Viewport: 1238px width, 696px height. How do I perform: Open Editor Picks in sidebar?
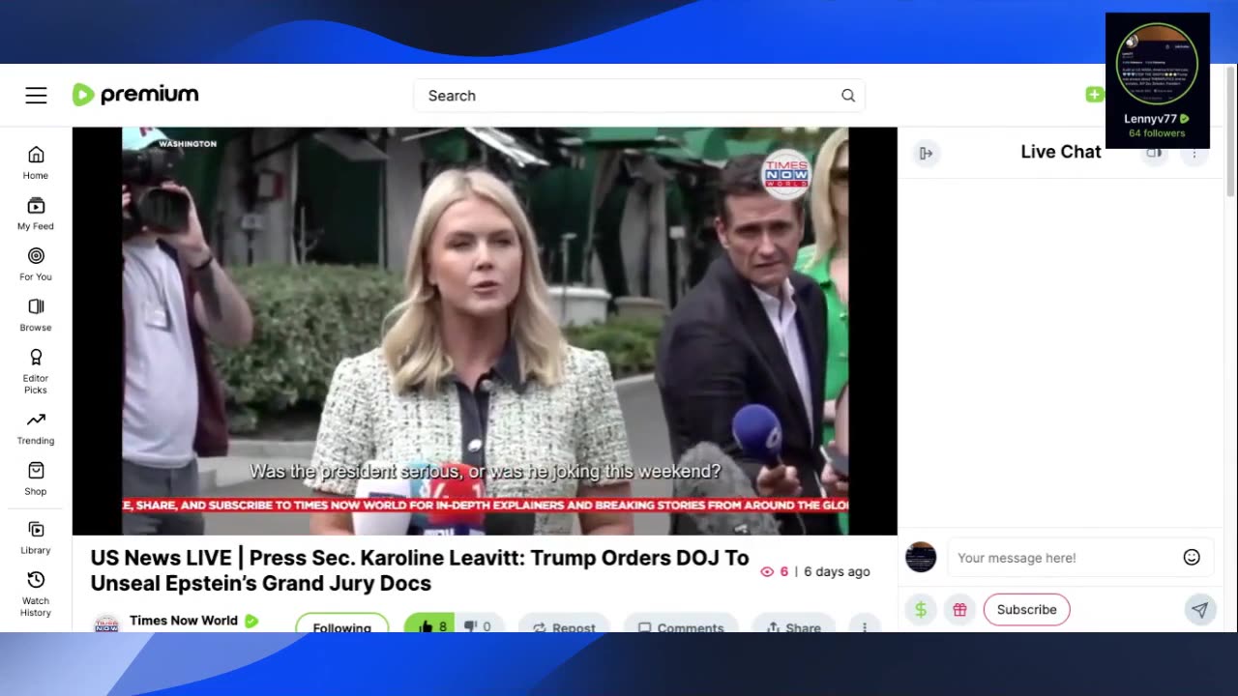tap(36, 371)
